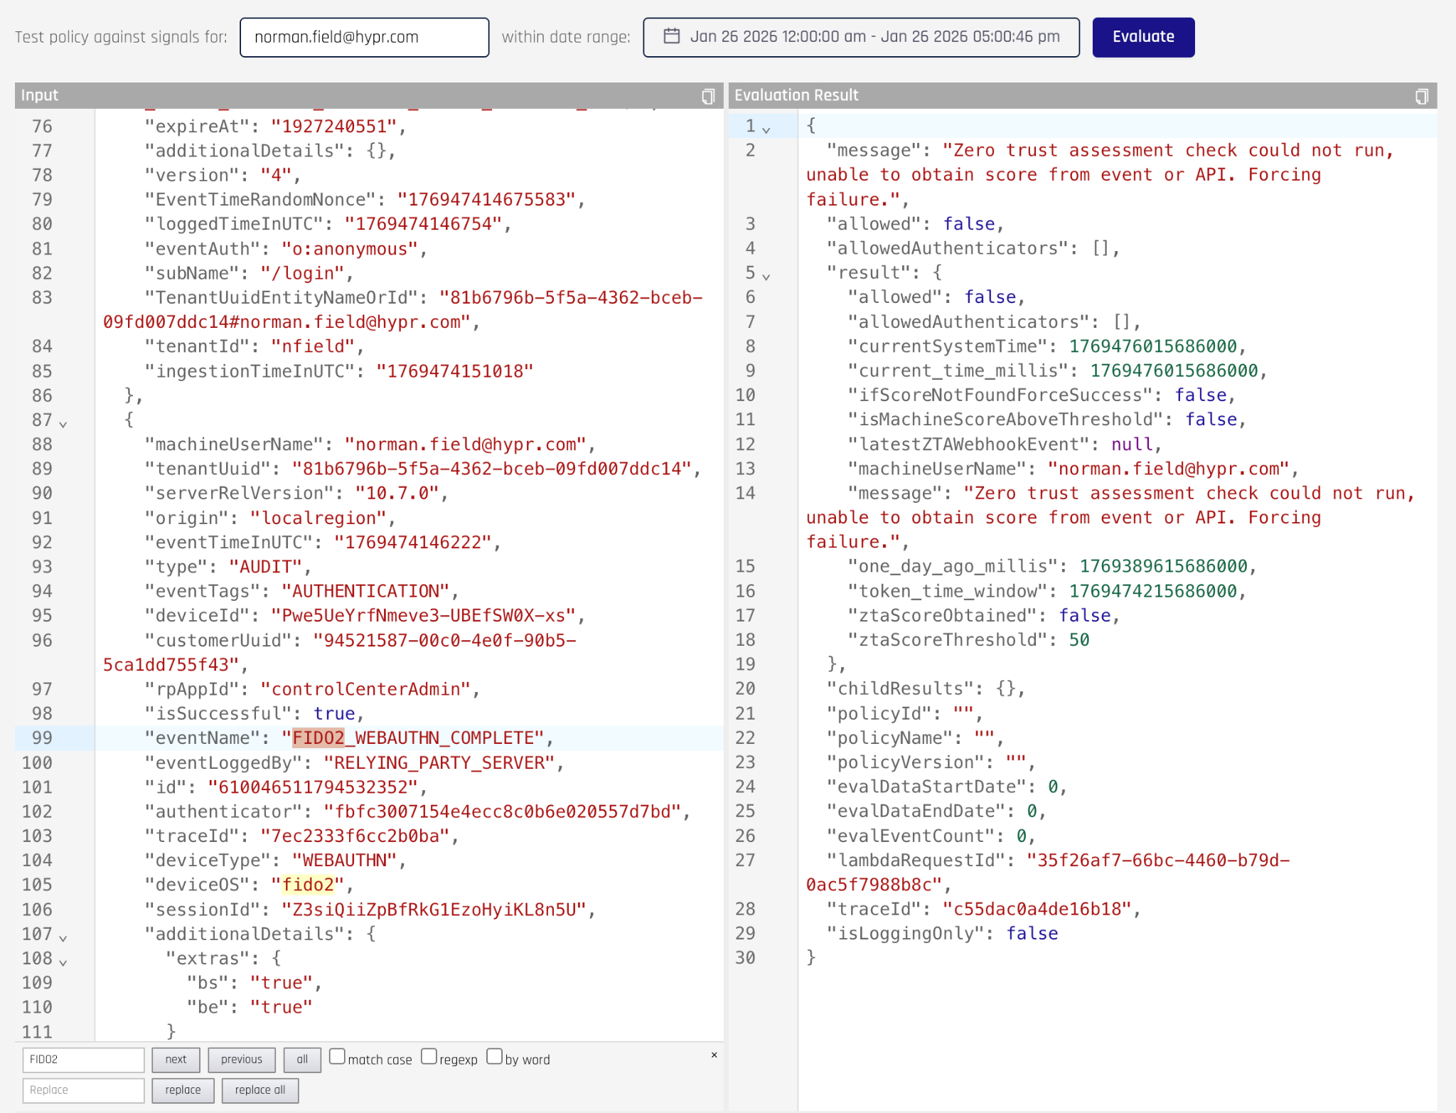Collapse the result object at line 5
This screenshot has width=1456, height=1113.
(x=766, y=276)
